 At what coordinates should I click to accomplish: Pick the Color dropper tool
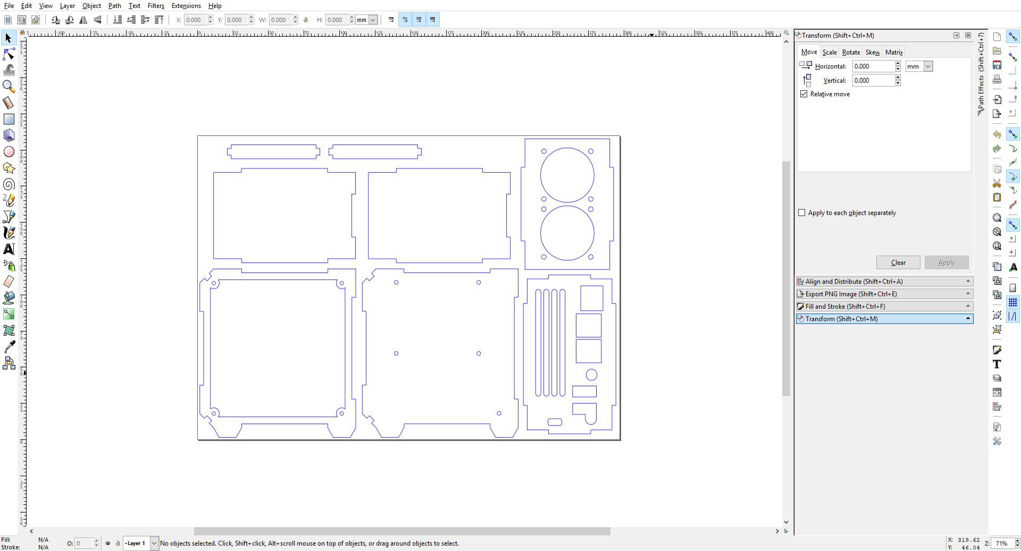tap(9, 347)
